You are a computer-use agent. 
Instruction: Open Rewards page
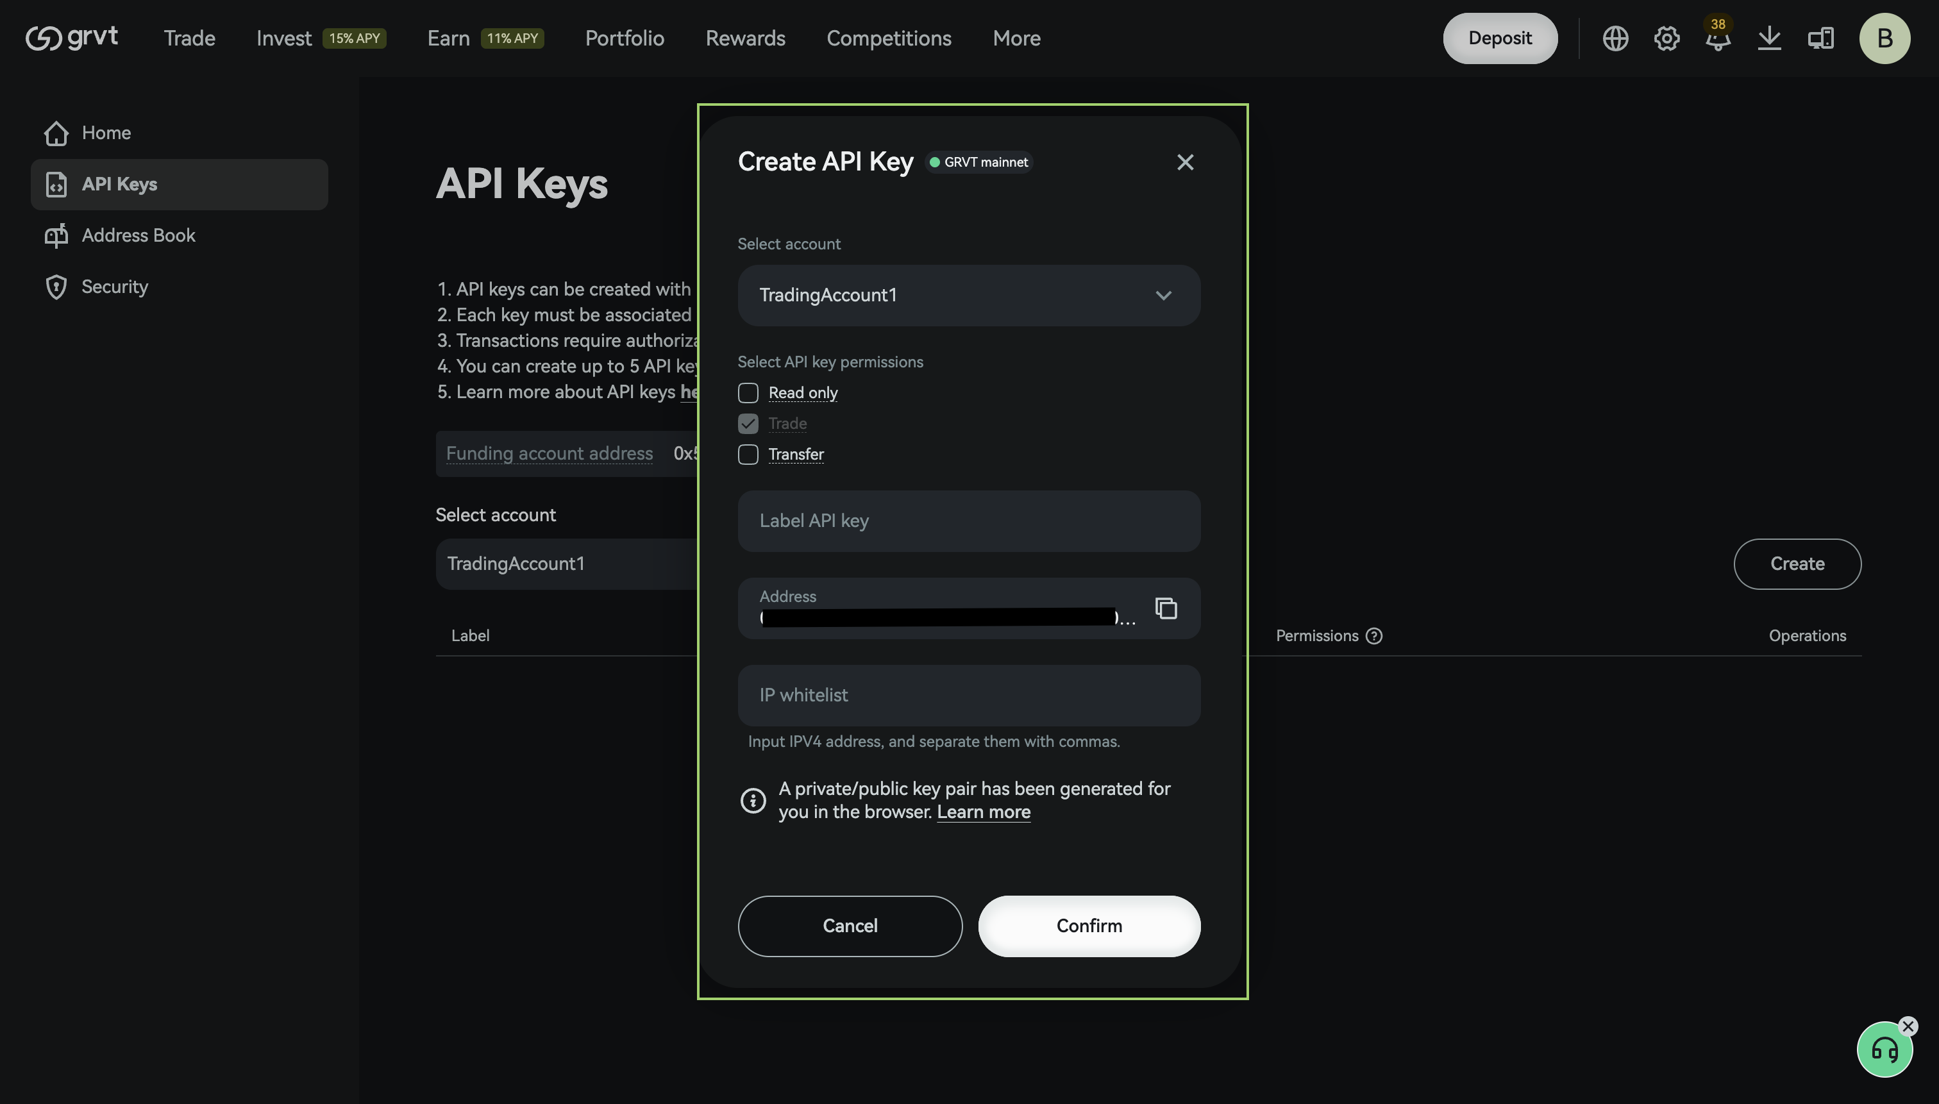744,38
